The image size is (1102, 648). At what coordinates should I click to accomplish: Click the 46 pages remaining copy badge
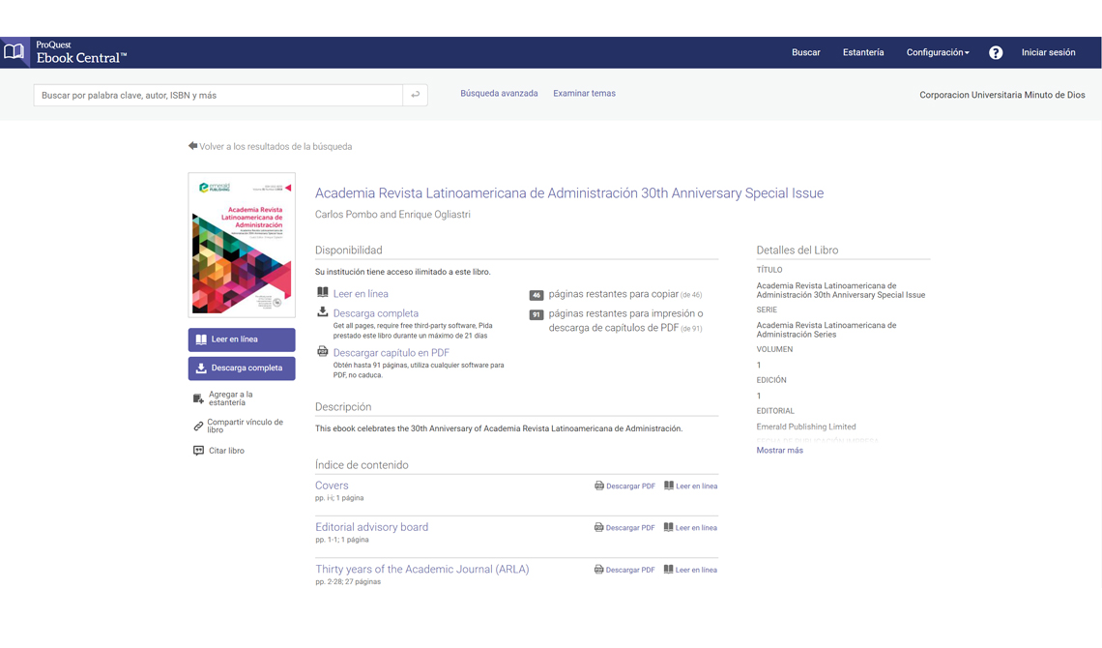point(536,295)
